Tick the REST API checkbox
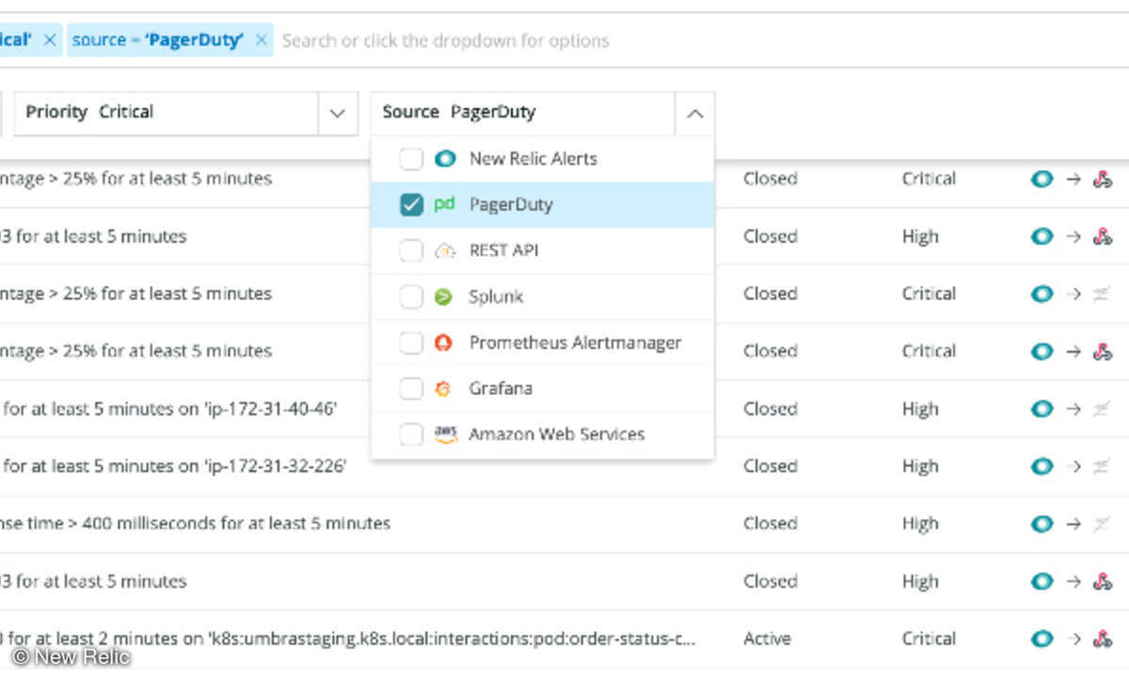Screen dimensions: 1129x677 click(x=411, y=251)
